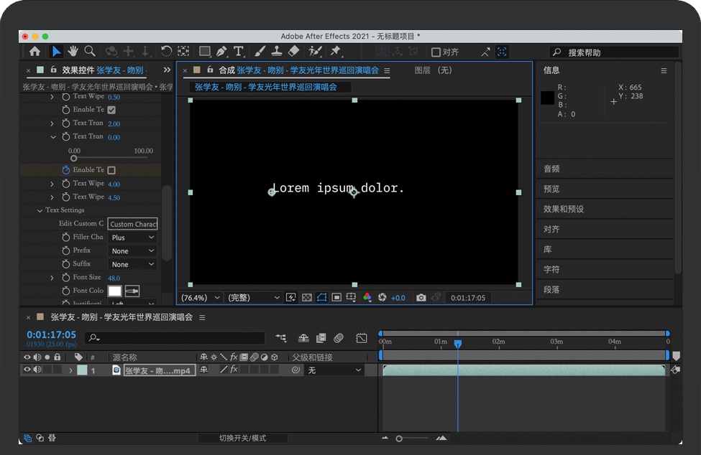
Task: Collapse the Text Settings group
Action: 40,210
